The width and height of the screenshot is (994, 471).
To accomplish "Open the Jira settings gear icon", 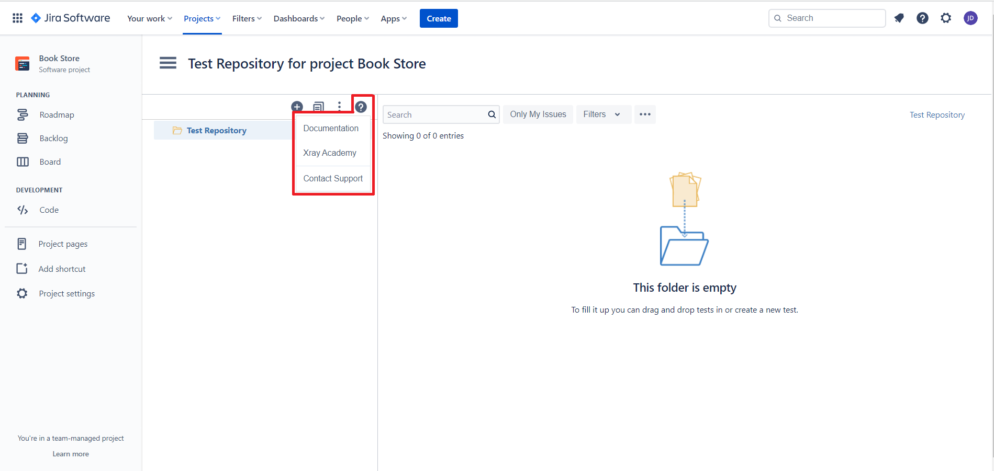I will (946, 18).
